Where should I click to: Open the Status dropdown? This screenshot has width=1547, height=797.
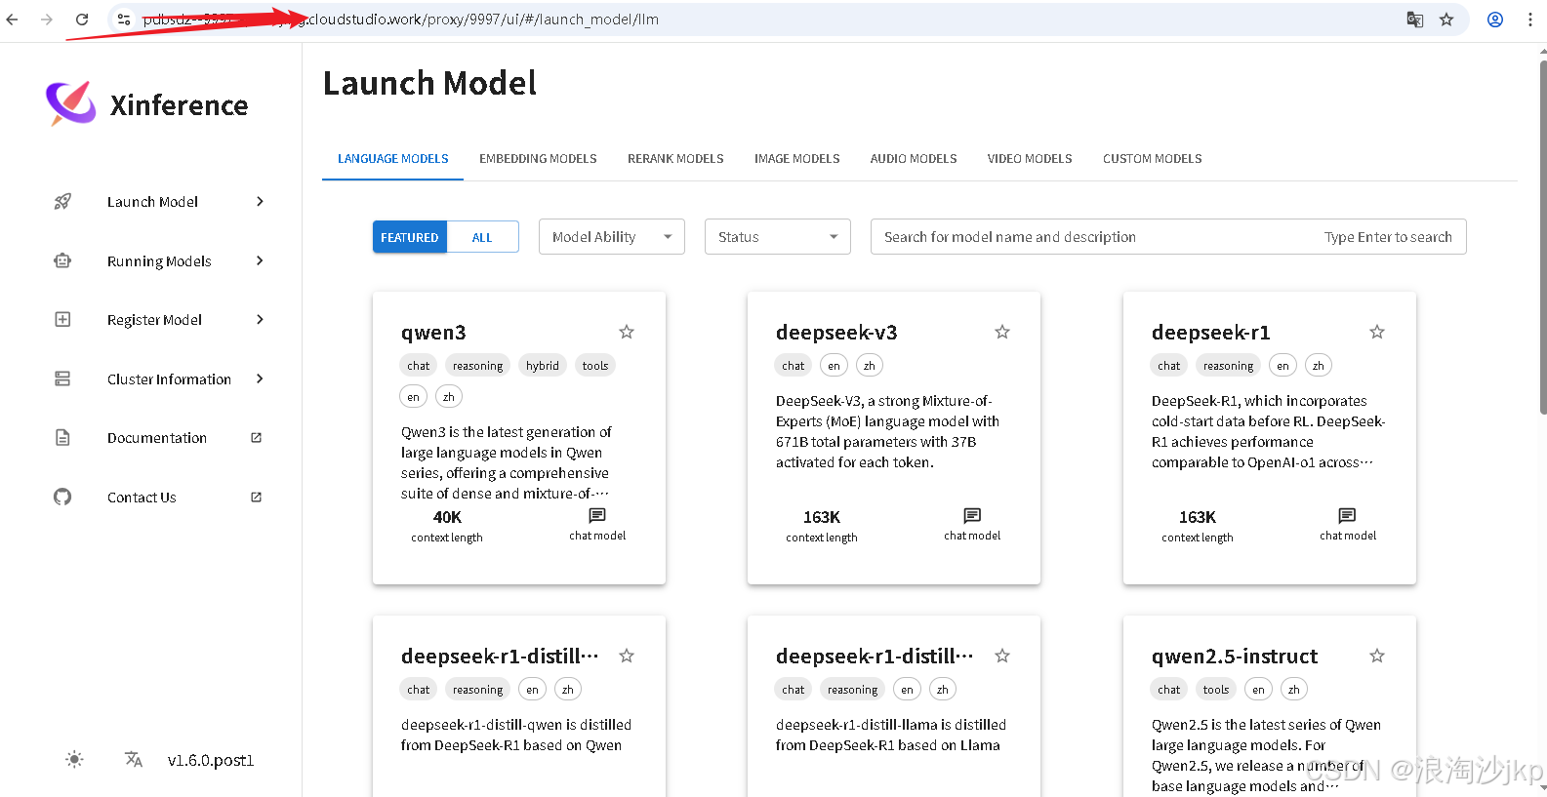(x=778, y=237)
